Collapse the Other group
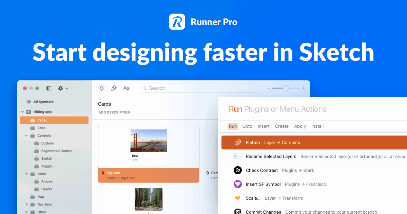This screenshot has height=214, width=407. point(27,212)
